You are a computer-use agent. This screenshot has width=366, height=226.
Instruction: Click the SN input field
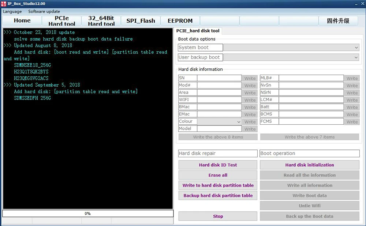click(x=219, y=78)
